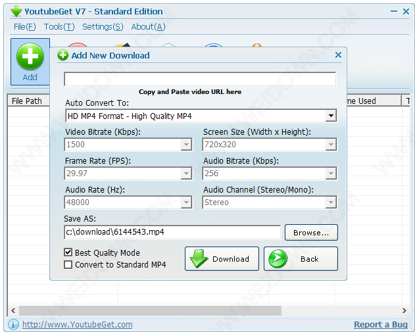415x332 pixels.
Task: Minimize the YoutubeGet main window
Action: [394, 11]
